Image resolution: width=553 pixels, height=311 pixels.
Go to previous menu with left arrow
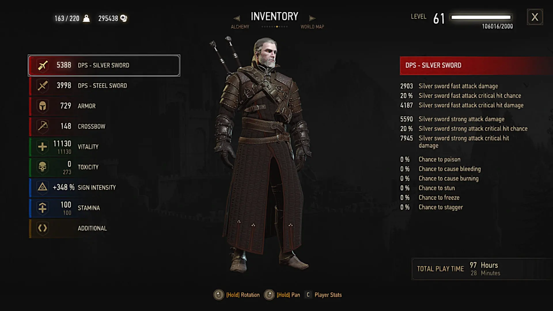[x=236, y=18]
